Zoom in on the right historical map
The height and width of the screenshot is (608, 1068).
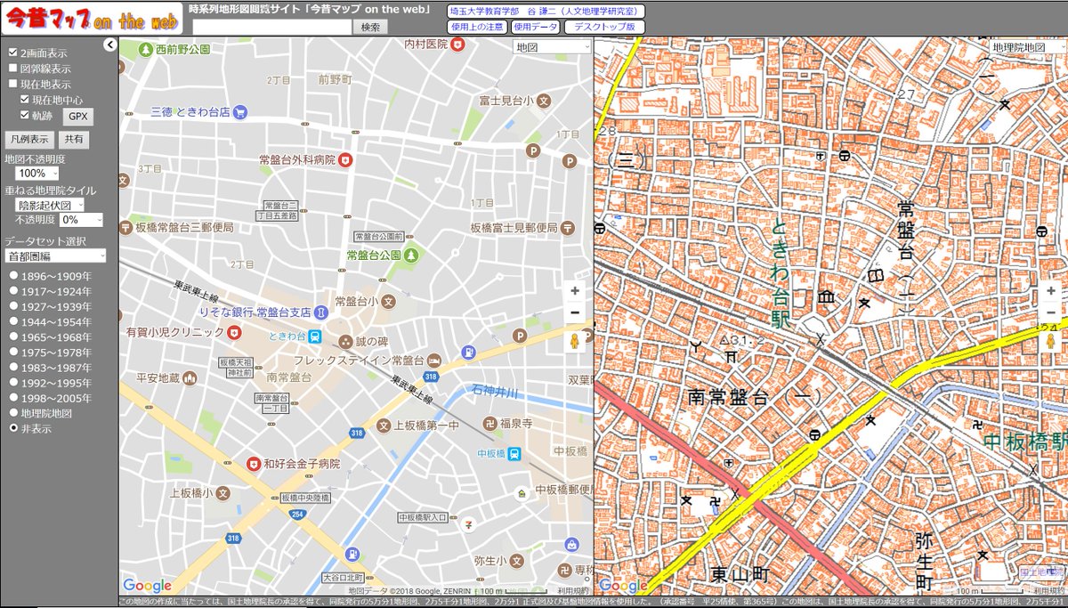[1051, 291]
